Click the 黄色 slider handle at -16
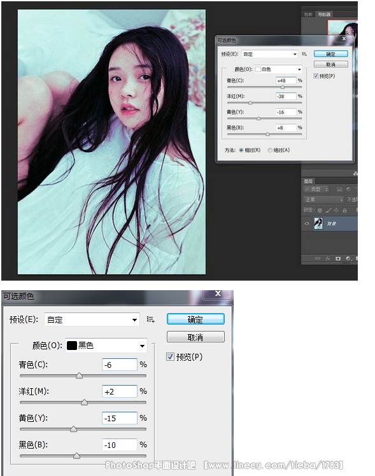 pos(258,118)
